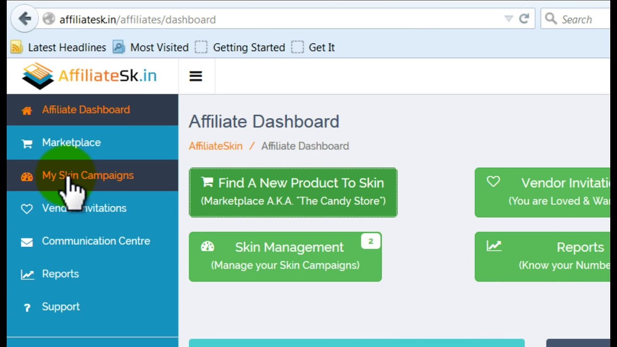Open the Most Visited bookmark folder
The image size is (617, 347).
159,47
